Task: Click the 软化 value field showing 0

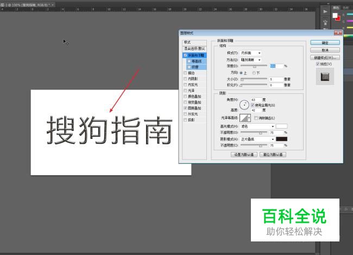Action: [276, 85]
